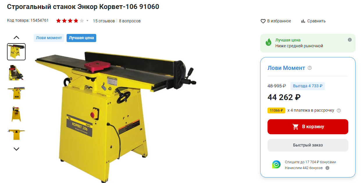Click the compare bars icon

[303, 21]
